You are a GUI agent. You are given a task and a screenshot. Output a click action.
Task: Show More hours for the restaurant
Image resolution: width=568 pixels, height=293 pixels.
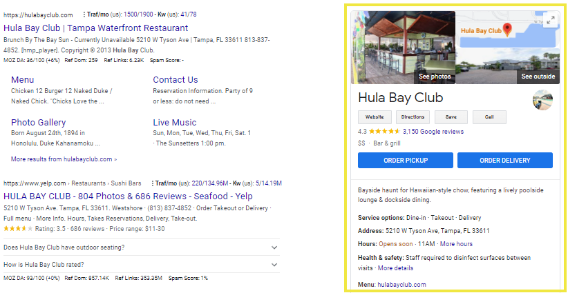pyautogui.click(x=456, y=244)
